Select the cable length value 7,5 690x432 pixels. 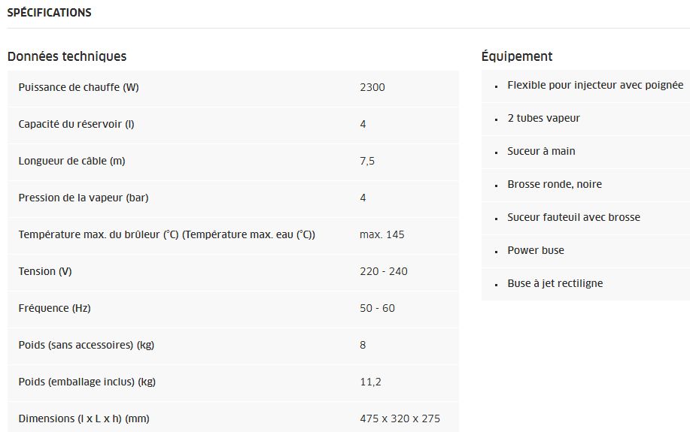[x=367, y=161]
